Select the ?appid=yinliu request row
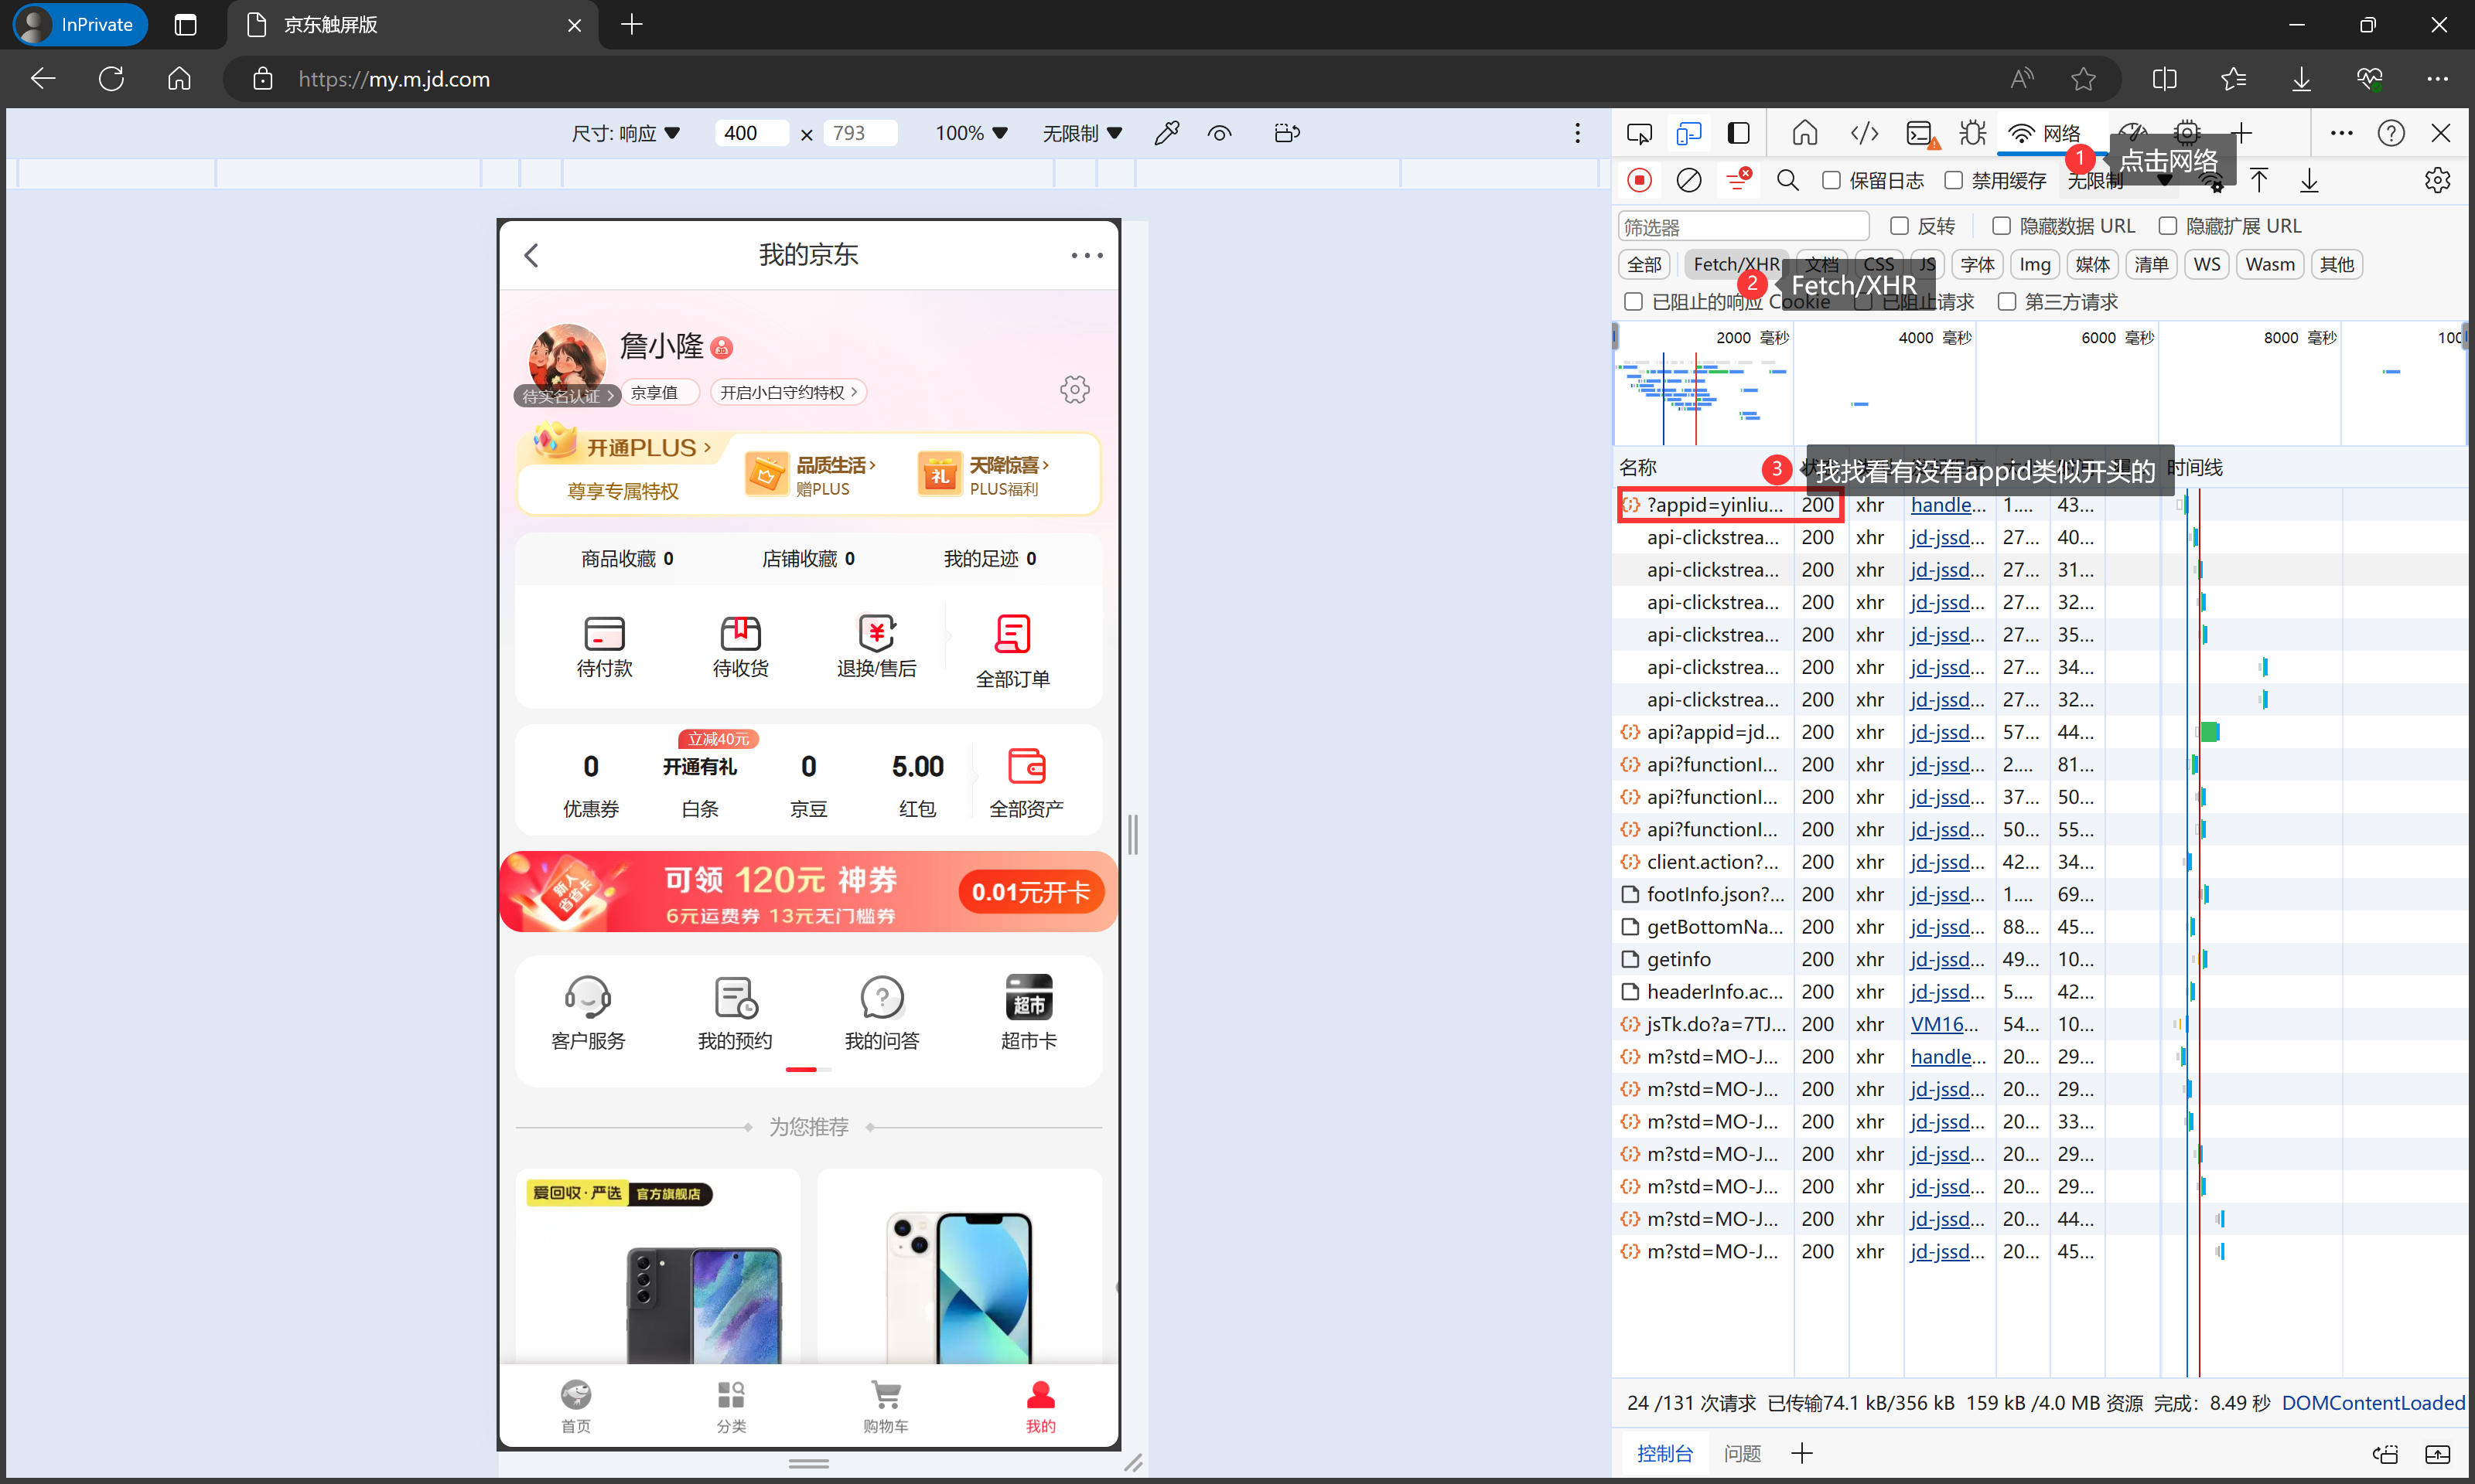 [x=1714, y=505]
